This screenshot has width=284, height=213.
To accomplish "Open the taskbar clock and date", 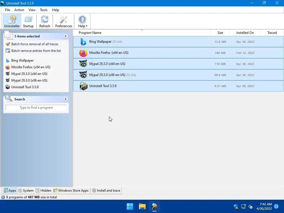I will pyautogui.click(x=264, y=206).
